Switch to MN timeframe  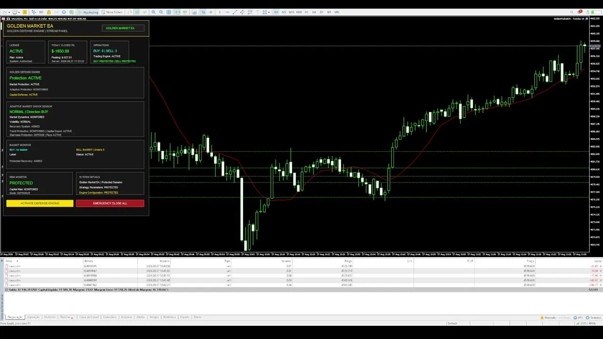pos(337,12)
